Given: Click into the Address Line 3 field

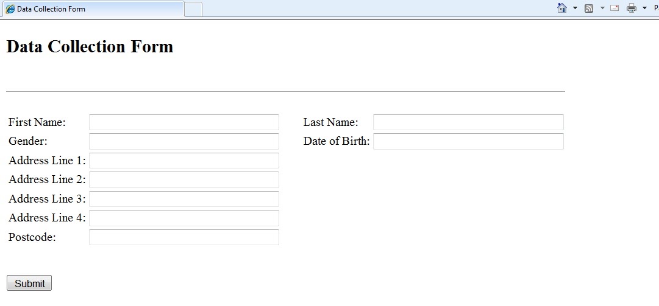Looking at the screenshot, I should (x=184, y=199).
